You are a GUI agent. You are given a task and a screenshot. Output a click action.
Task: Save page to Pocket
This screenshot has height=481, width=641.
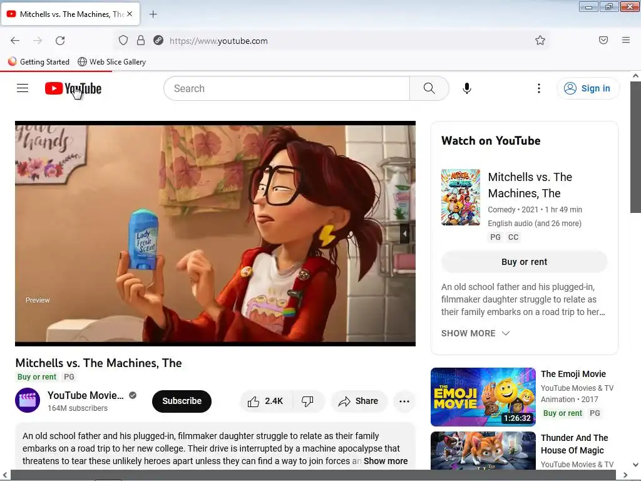coord(603,40)
